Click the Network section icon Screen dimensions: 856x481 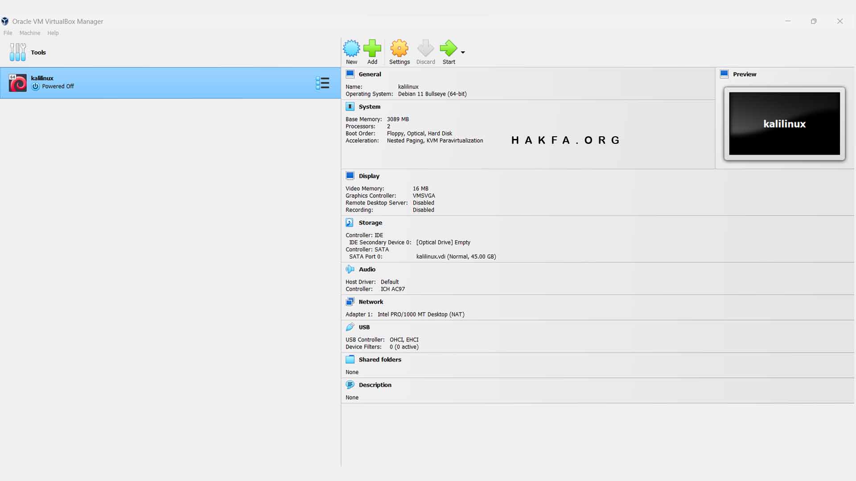coord(350,302)
